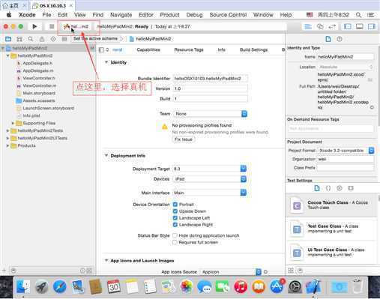Open the Debug navigator icon
Viewport: 380px width, 299px height.
pyautogui.click(x=64, y=39)
